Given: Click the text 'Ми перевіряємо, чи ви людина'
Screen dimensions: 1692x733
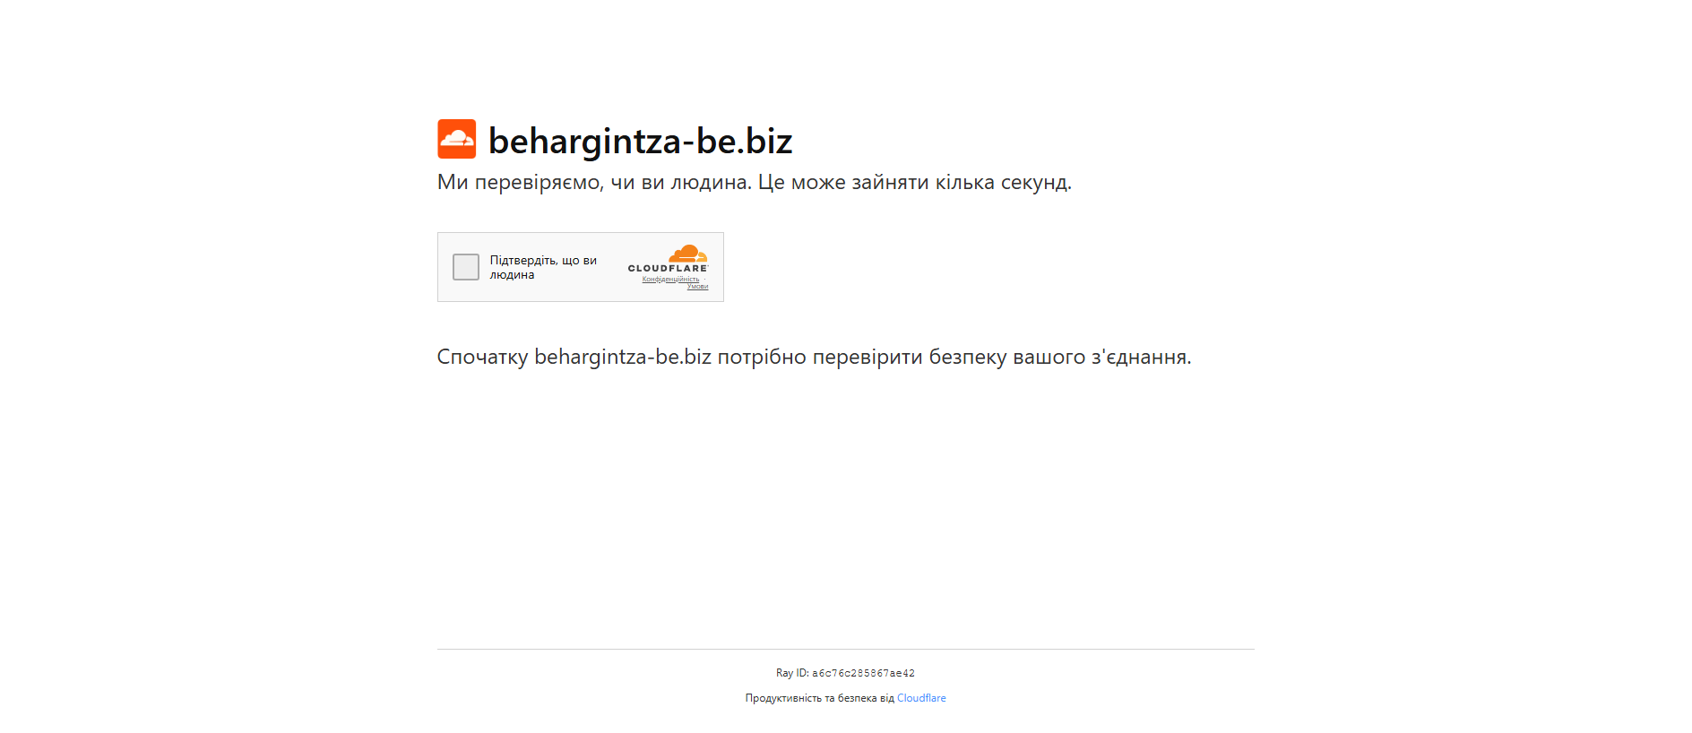Looking at the screenshot, I should pos(594,183).
